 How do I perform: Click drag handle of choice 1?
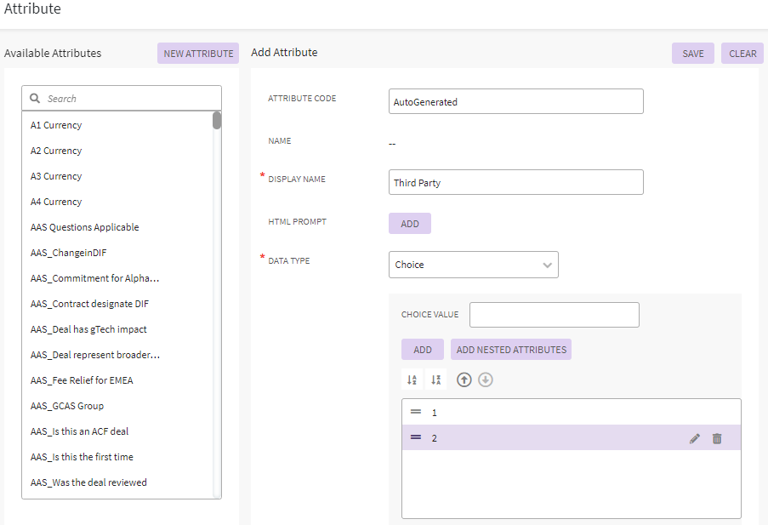tap(416, 412)
